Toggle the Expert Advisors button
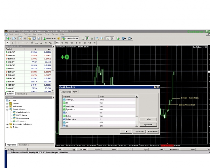 click(x=70, y=38)
